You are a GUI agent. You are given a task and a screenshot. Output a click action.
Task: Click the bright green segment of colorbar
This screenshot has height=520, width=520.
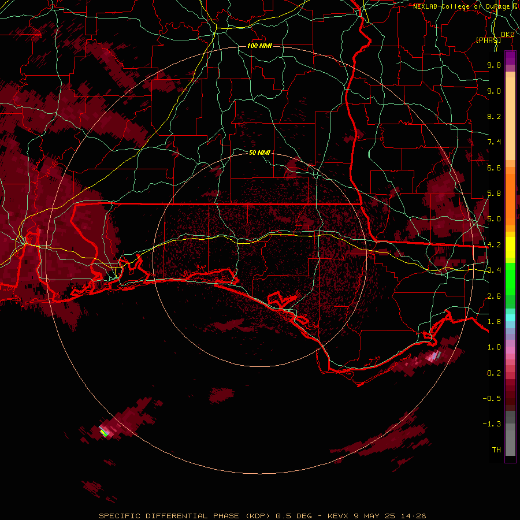tap(510, 279)
